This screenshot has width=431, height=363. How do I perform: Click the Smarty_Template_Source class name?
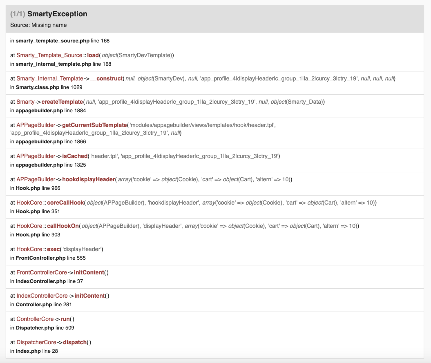pyautogui.click(x=49, y=55)
